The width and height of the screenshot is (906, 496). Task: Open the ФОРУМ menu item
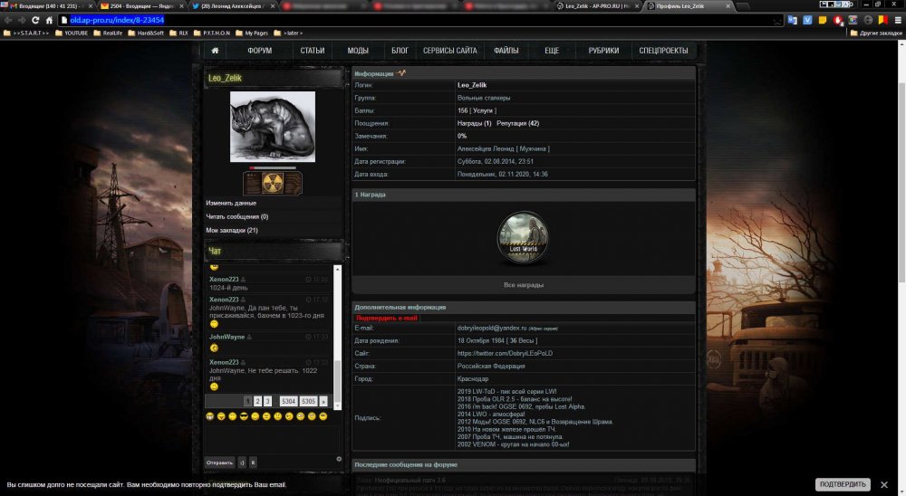(x=260, y=51)
